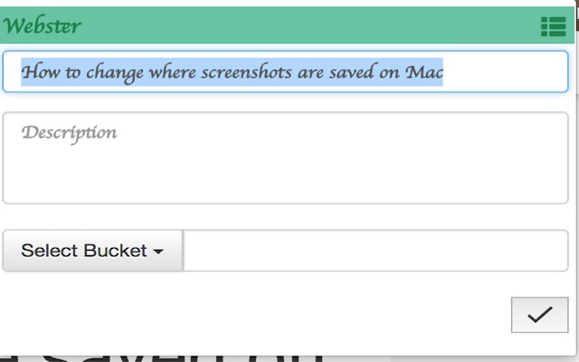Click the word "screenshots" in the title
This screenshot has width=579, height=362.
[x=246, y=72]
